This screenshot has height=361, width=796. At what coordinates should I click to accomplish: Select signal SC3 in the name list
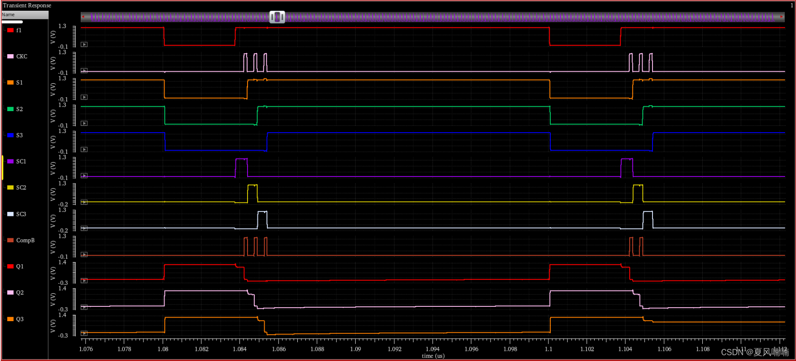21,214
